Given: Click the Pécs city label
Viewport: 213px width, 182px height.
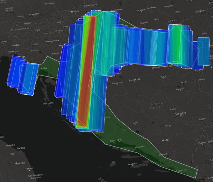Looking at the screenshot, I should (156, 20).
